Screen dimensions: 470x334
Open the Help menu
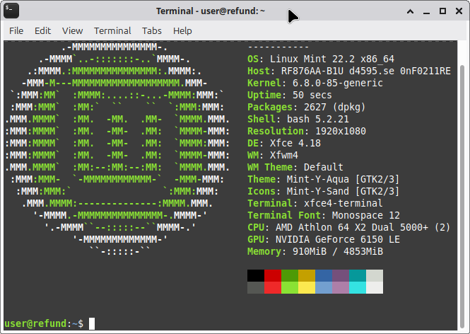[x=182, y=30]
